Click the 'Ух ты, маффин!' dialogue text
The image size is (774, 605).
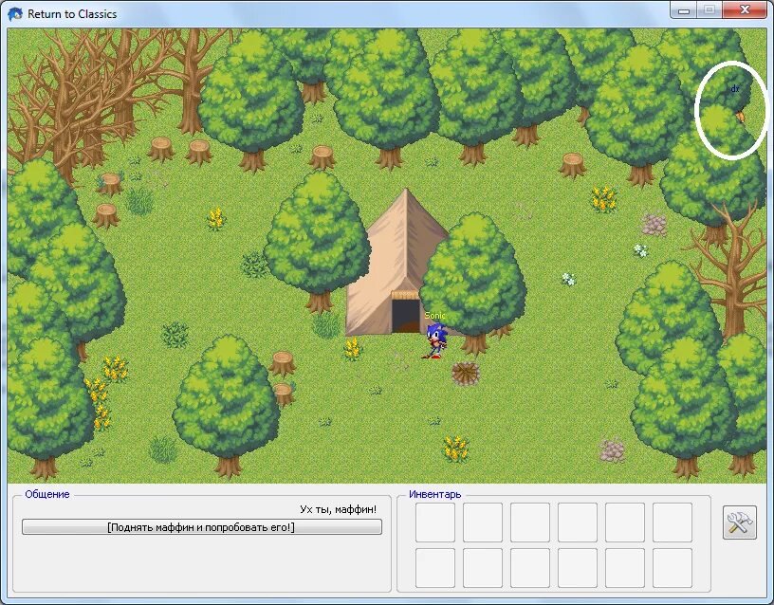pos(338,509)
